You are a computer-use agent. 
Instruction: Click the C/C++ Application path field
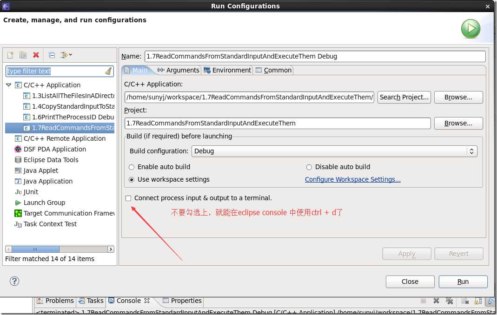[x=249, y=97]
